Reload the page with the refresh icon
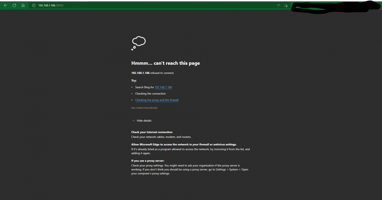This screenshot has height=200, width=382. tap(15, 5)
